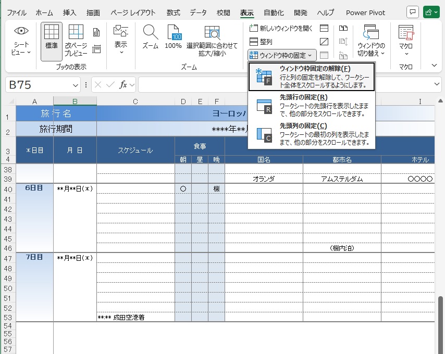Choose 先頭行の固定 freeze top row

tap(311, 105)
